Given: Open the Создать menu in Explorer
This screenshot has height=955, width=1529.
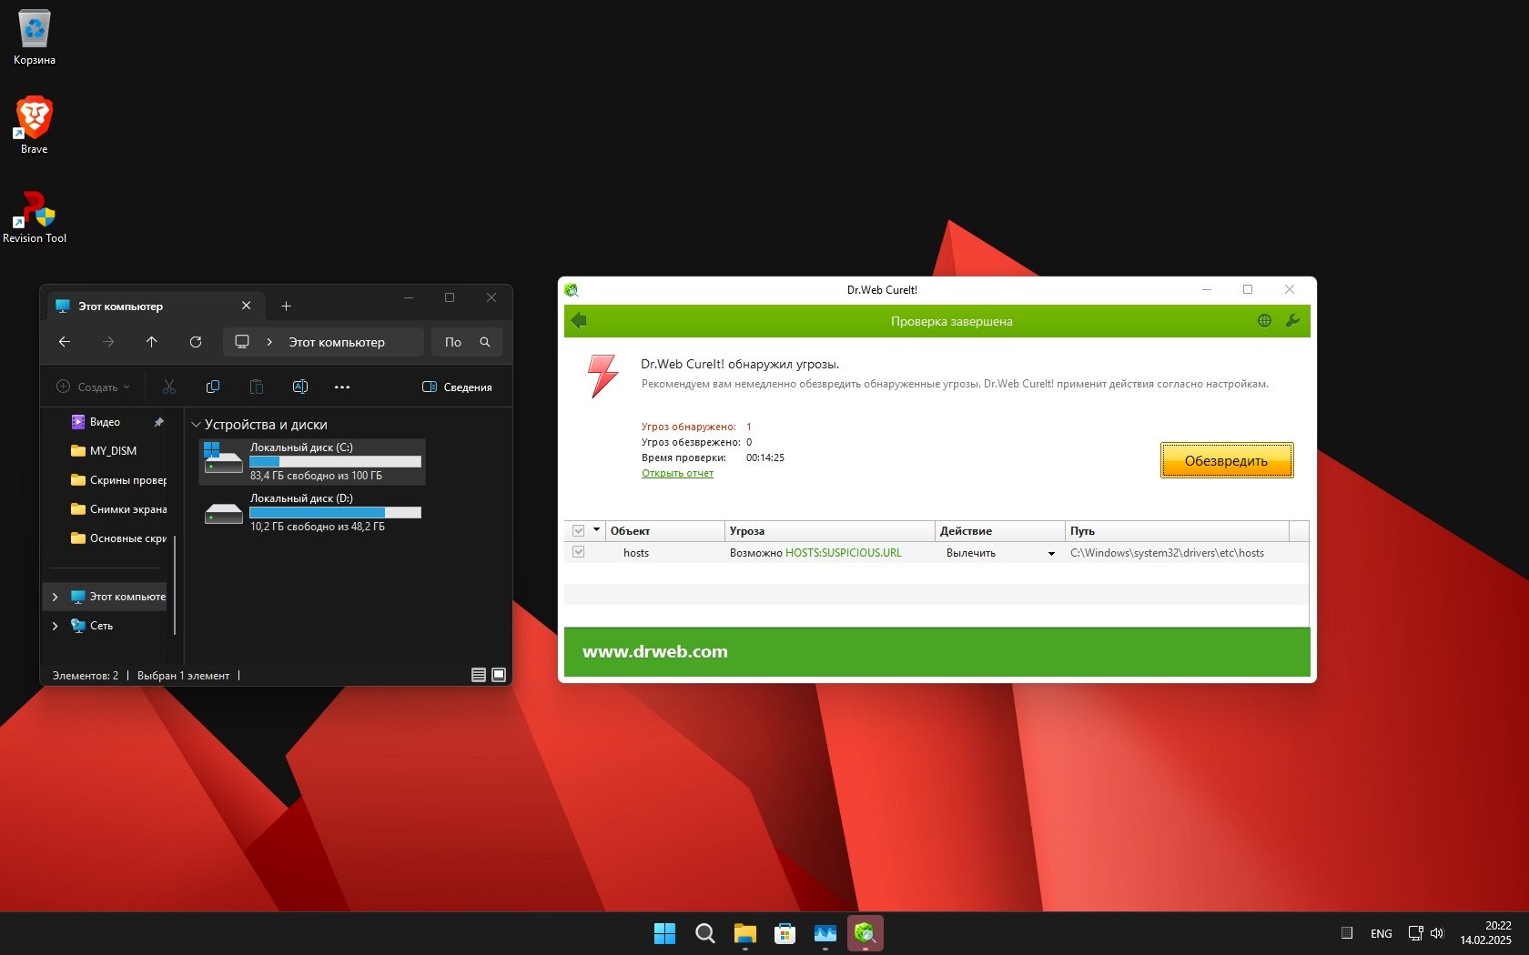Looking at the screenshot, I should pyautogui.click(x=93, y=387).
